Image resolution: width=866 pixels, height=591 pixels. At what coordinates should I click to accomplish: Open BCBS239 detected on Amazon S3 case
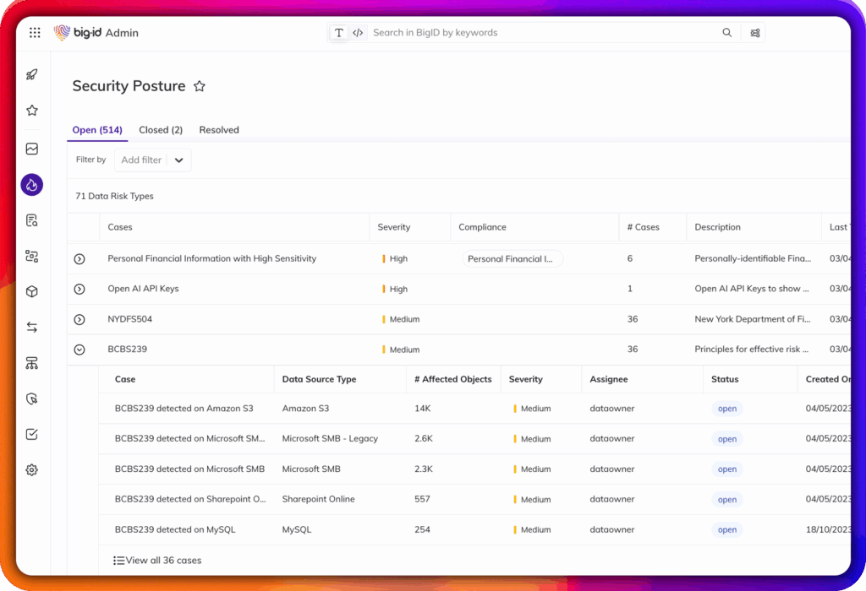coord(184,409)
